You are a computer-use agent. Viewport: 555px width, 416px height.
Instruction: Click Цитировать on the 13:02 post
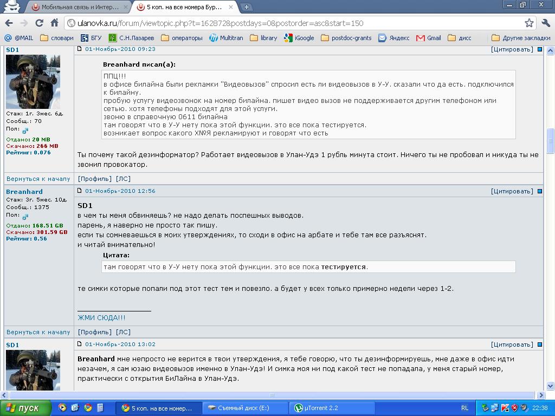(512, 344)
